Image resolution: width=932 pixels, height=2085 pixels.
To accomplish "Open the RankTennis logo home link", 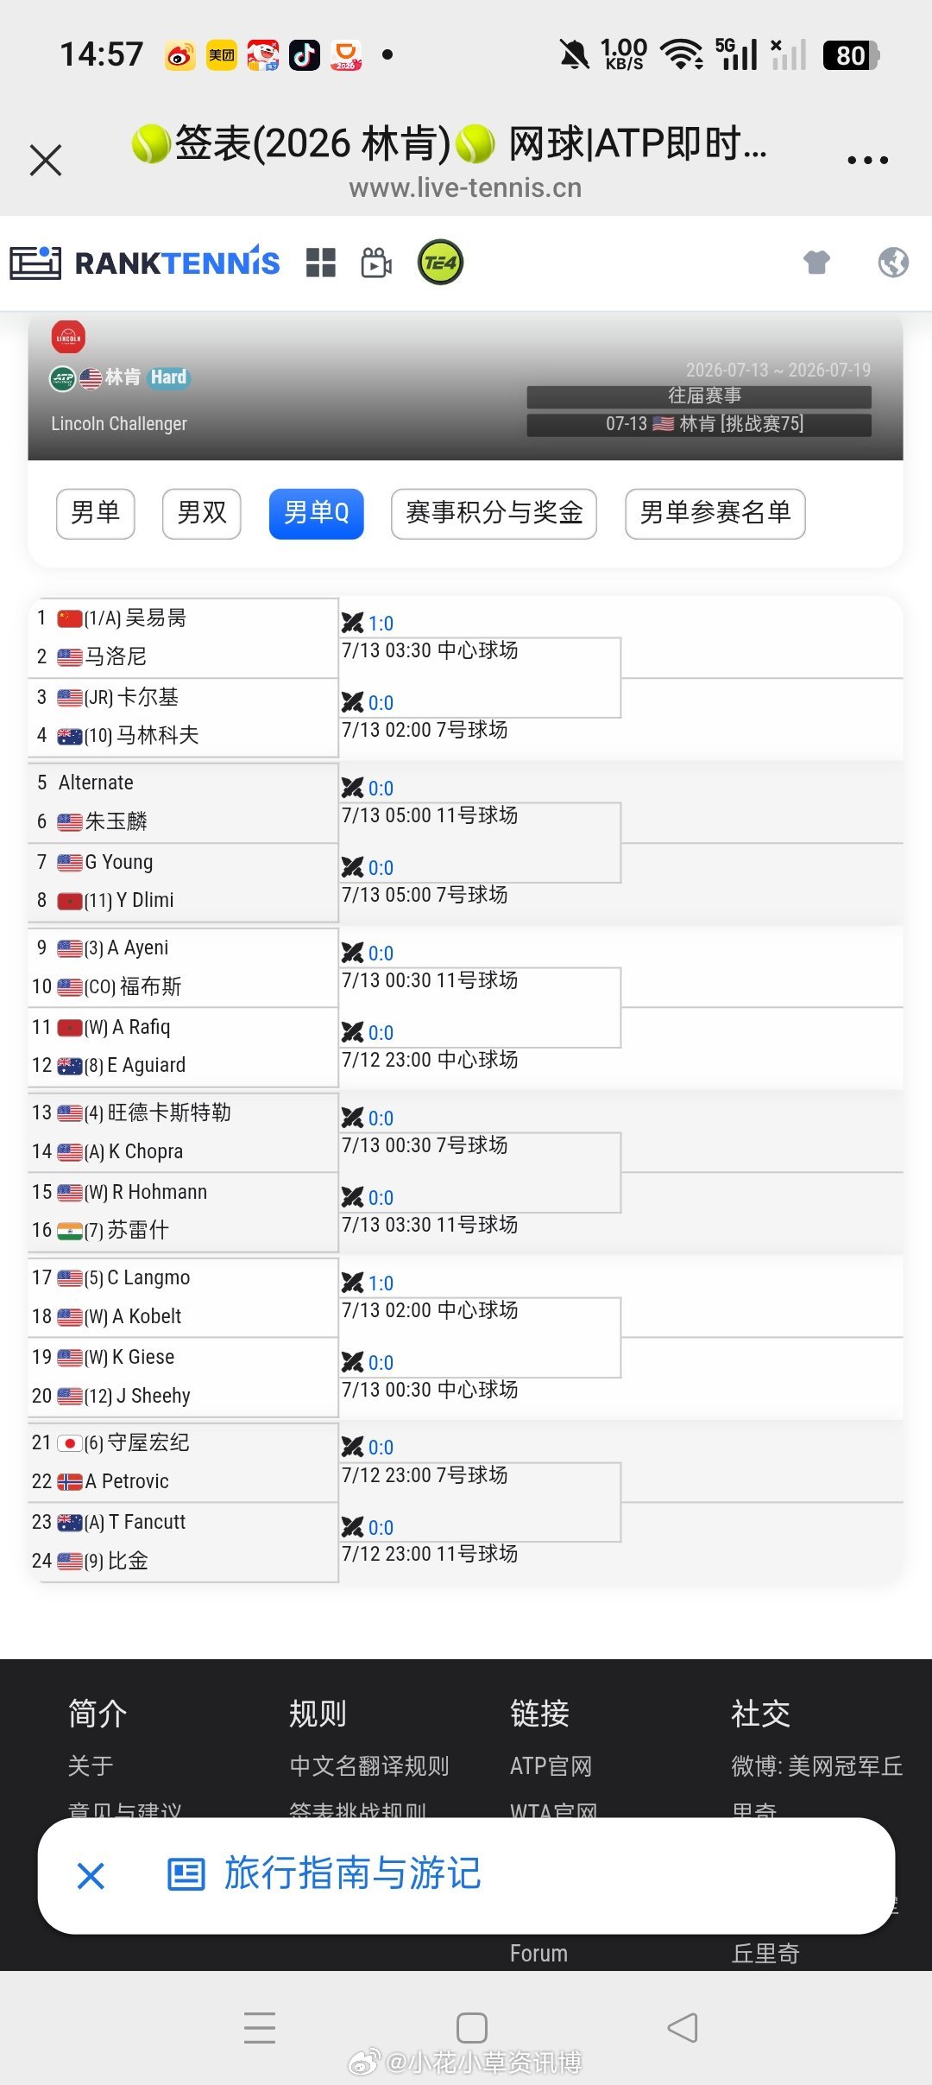I will pyautogui.click(x=144, y=263).
